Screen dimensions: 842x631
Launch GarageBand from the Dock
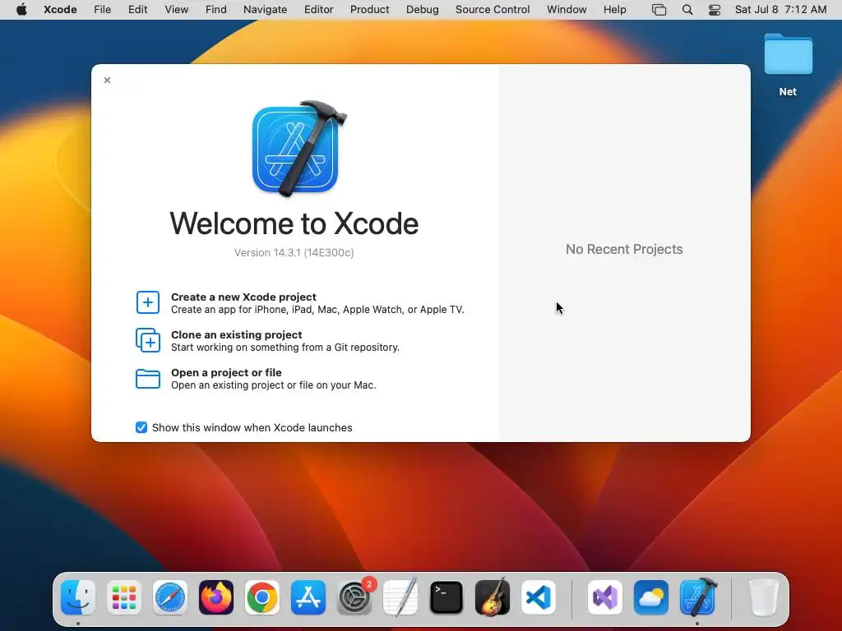tap(493, 597)
